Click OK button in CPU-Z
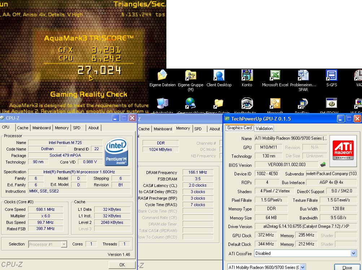Image resolution: width=362 pixels, height=270 pixels. click(x=122, y=265)
